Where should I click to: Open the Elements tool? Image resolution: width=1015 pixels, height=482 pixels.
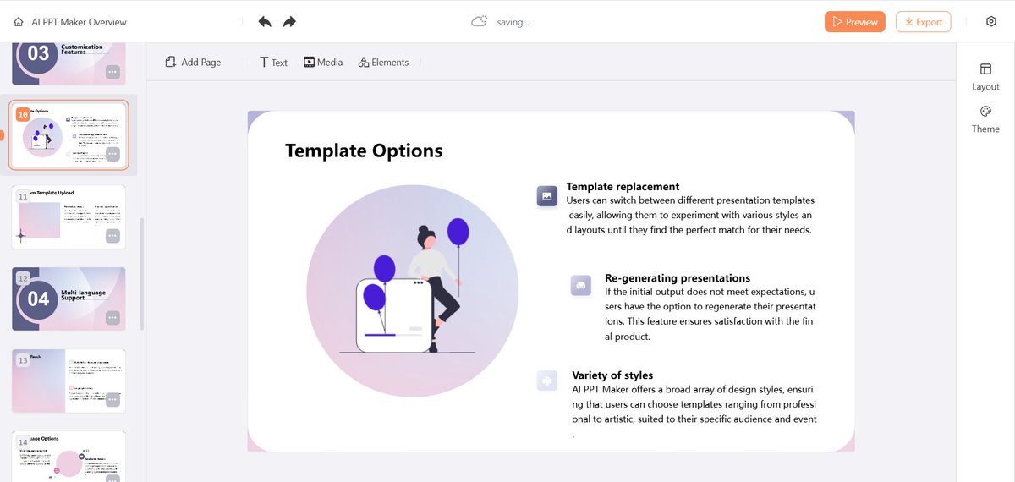(383, 63)
